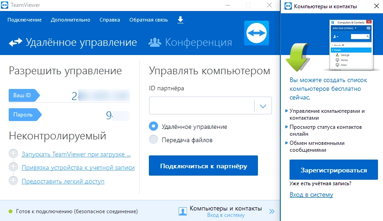Open the Привязка устройства к учетной записи link
The image size is (383, 221).
coord(78,168)
